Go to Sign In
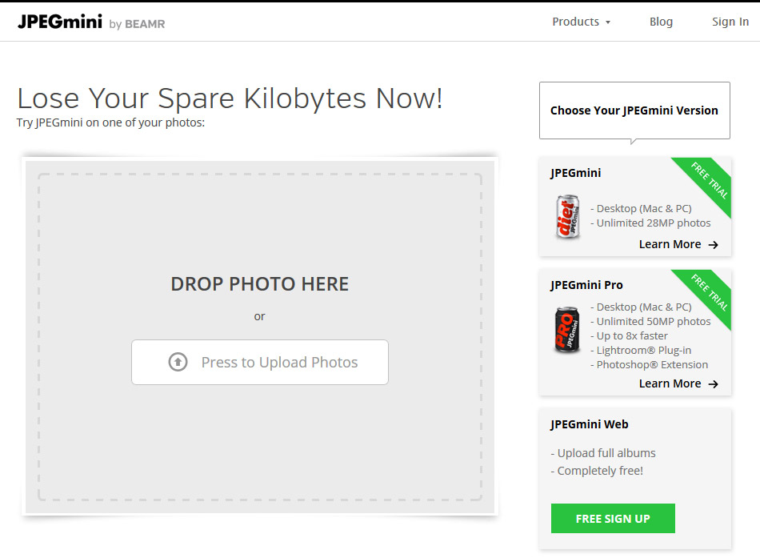Viewport: 760px width, 558px height. [730, 22]
